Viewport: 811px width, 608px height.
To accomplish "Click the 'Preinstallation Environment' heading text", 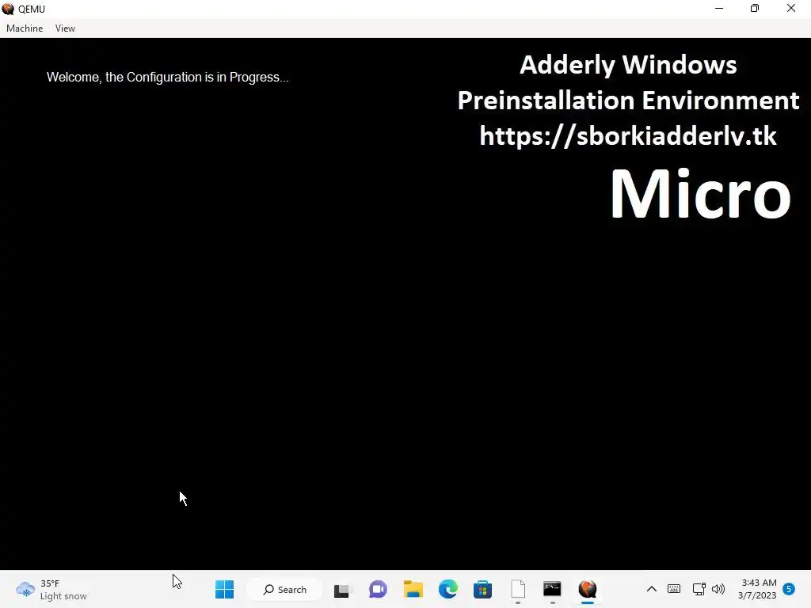I will click(628, 101).
